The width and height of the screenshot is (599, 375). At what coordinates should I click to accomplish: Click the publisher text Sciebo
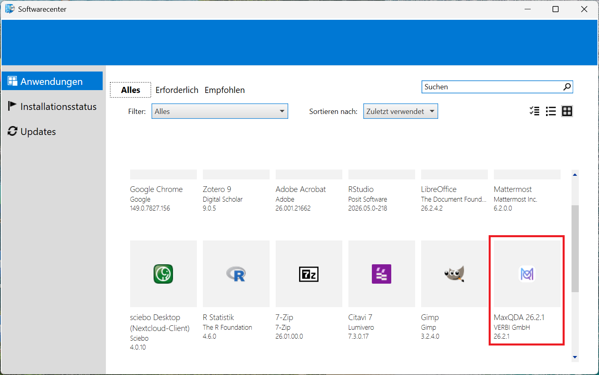tap(139, 338)
